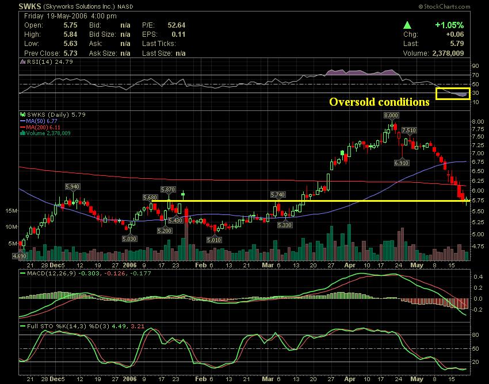Click the P/E value 52.64
Viewport: 489px width, 384px height.
[x=176, y=25]
